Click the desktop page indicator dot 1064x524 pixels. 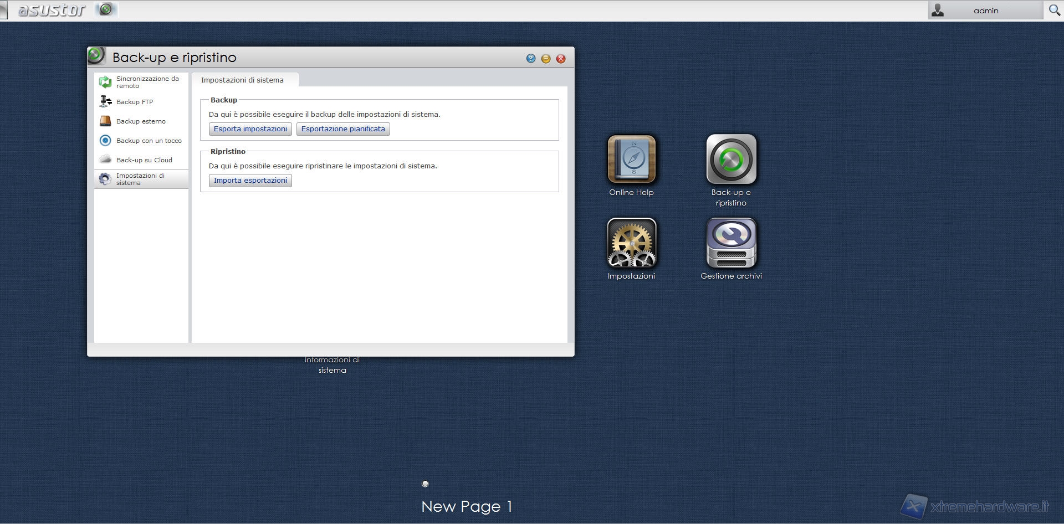[426, 484]
